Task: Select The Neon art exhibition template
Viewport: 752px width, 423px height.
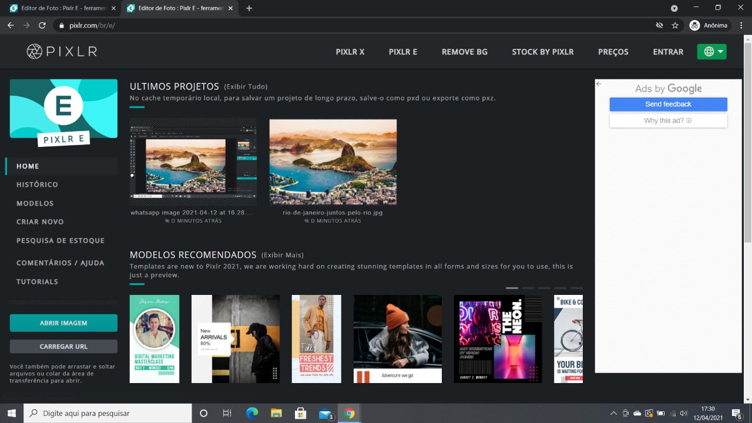Action: tap(498, 339)
